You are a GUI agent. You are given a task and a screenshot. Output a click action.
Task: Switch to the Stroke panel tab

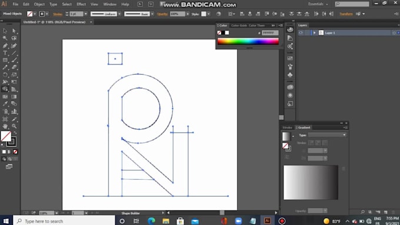287,127
